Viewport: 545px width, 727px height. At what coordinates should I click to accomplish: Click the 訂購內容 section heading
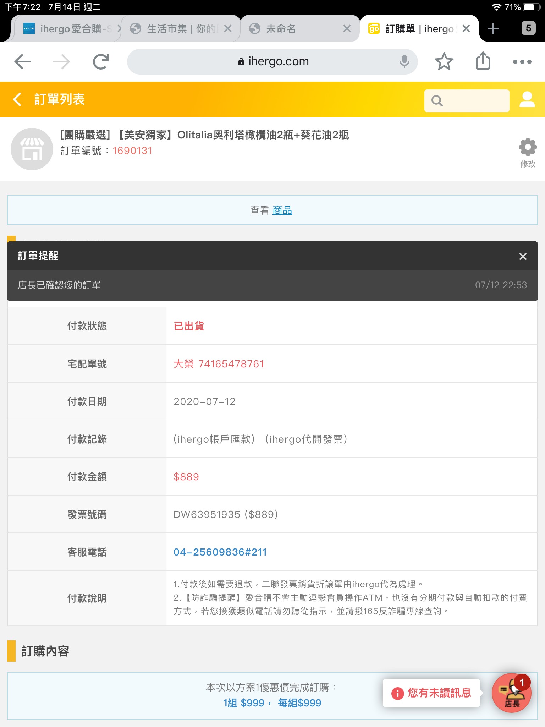45,651
